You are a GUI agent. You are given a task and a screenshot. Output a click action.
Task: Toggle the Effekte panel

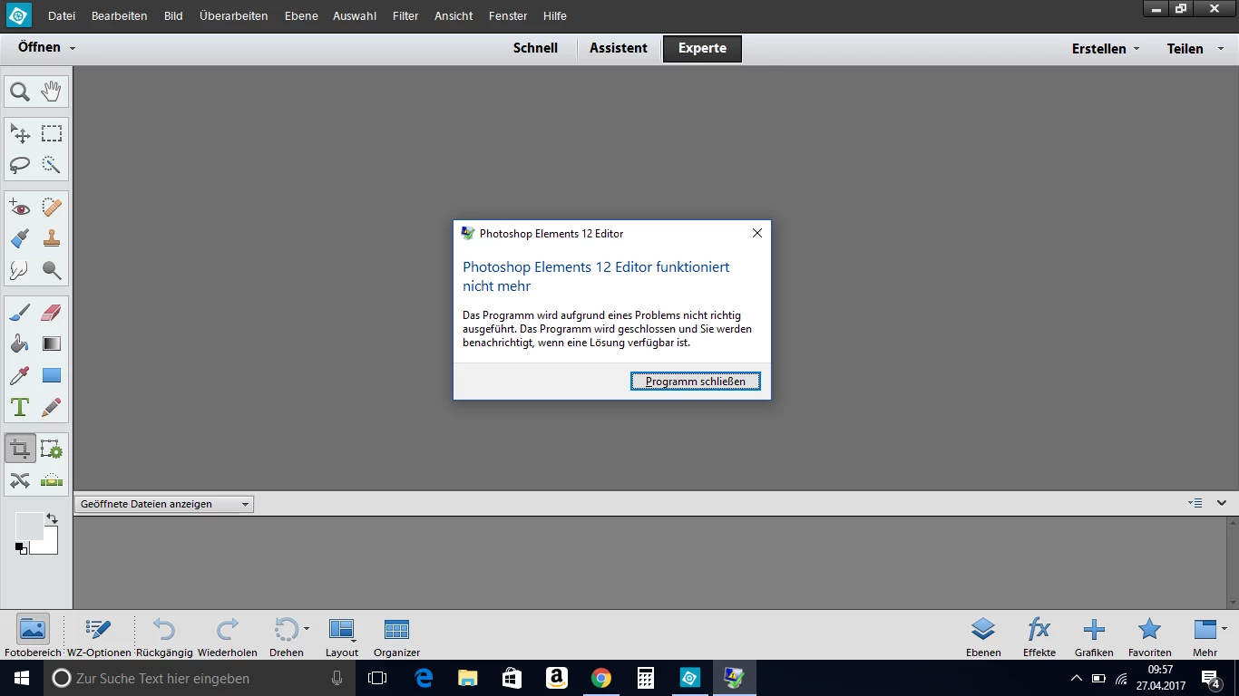click(x=1039, y=636)
